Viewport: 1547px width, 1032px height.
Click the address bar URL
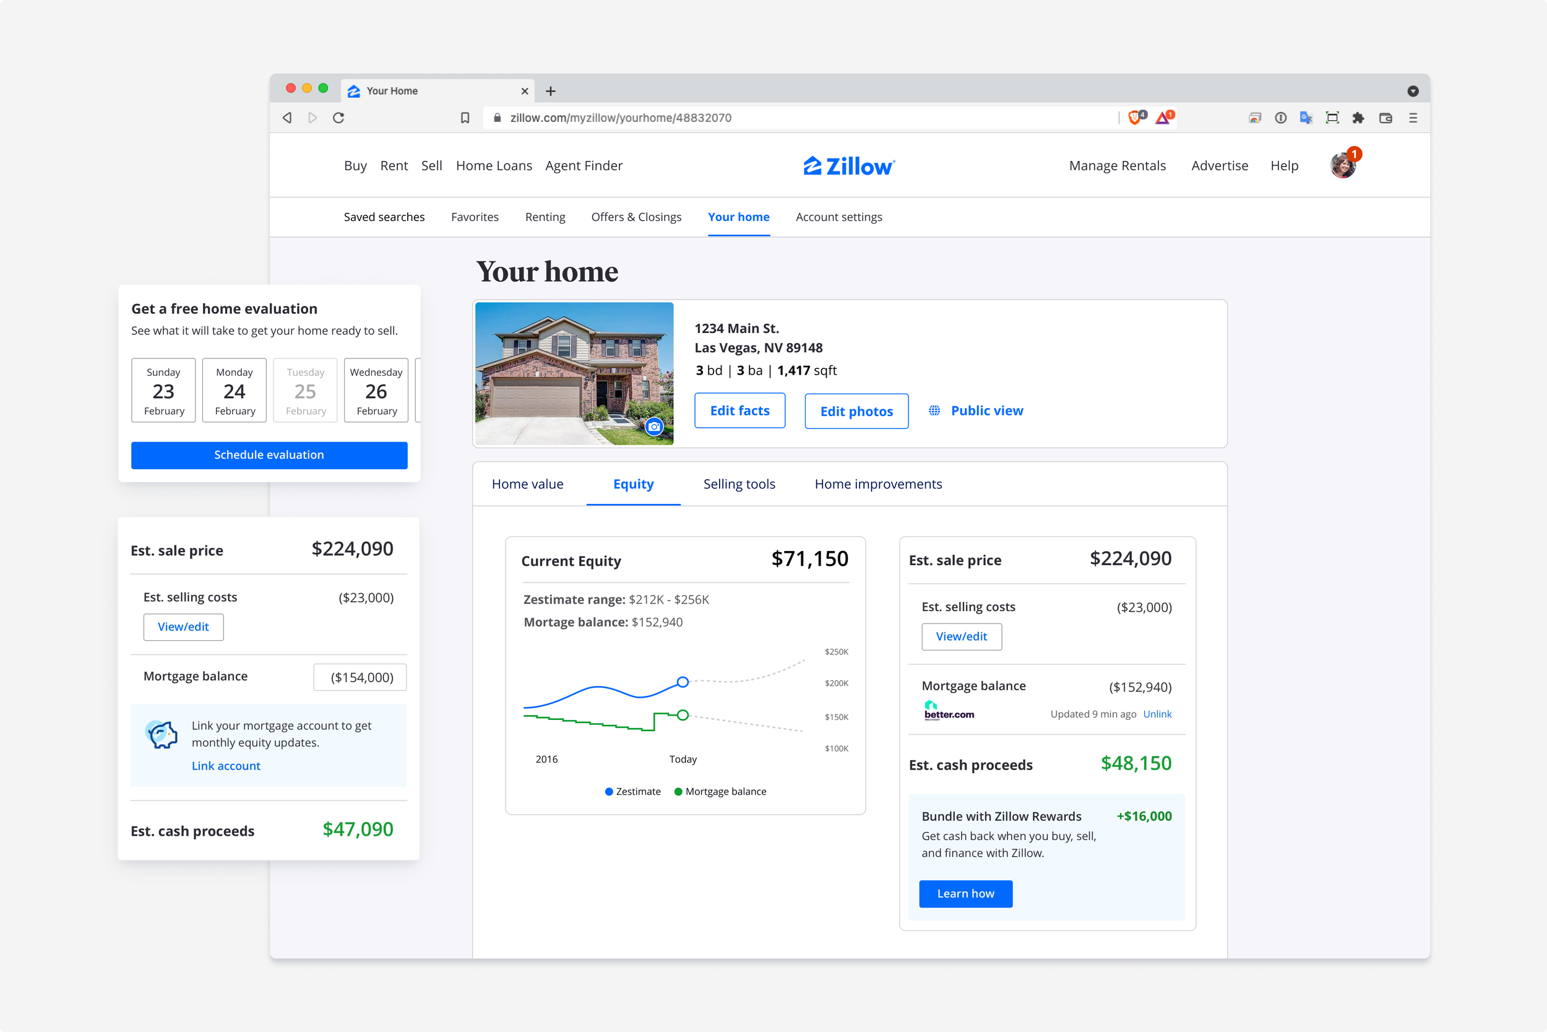point(620,118)
